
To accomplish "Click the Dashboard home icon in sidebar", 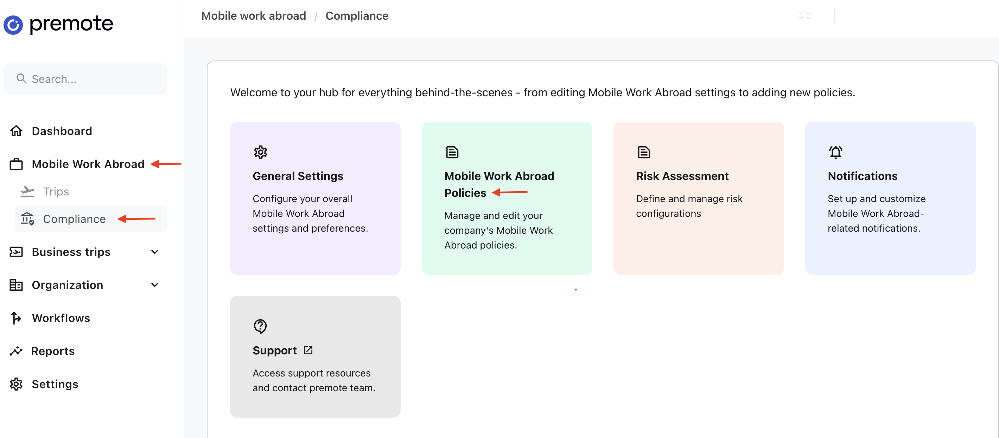I will 16,131.
